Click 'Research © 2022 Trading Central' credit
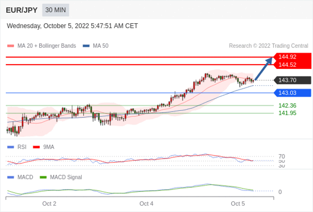This screenshot has width=313, height=212. 269,46
